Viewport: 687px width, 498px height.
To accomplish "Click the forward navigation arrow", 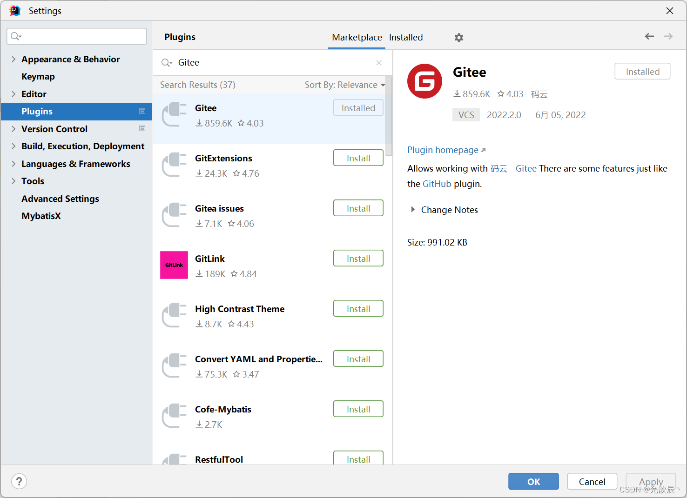I will click(668, 36).
